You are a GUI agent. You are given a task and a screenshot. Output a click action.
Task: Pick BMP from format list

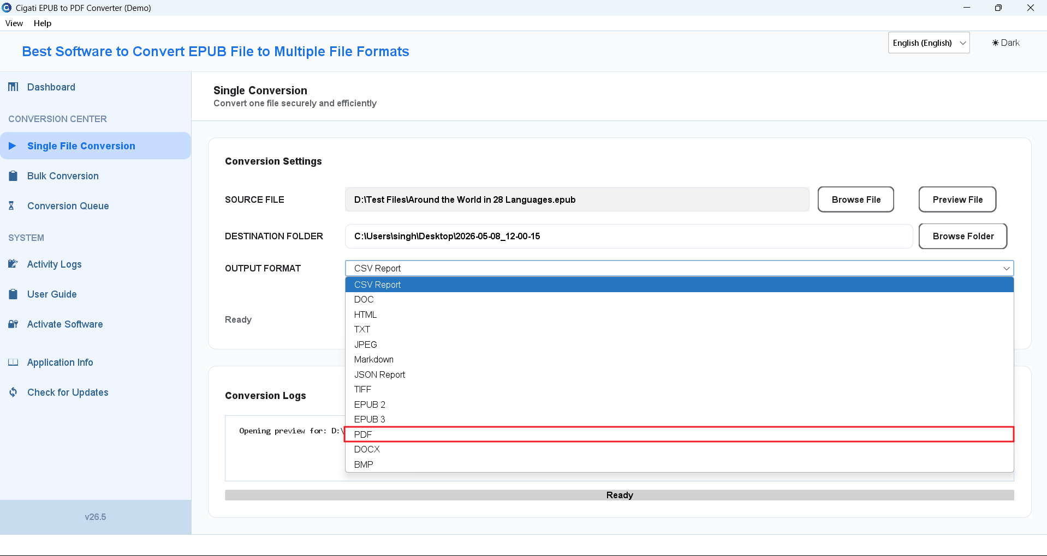(679, 464)
